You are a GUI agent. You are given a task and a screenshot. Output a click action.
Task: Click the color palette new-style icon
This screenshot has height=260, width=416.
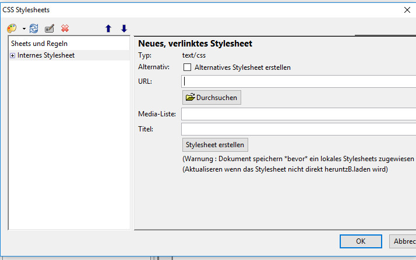(12, 29)
